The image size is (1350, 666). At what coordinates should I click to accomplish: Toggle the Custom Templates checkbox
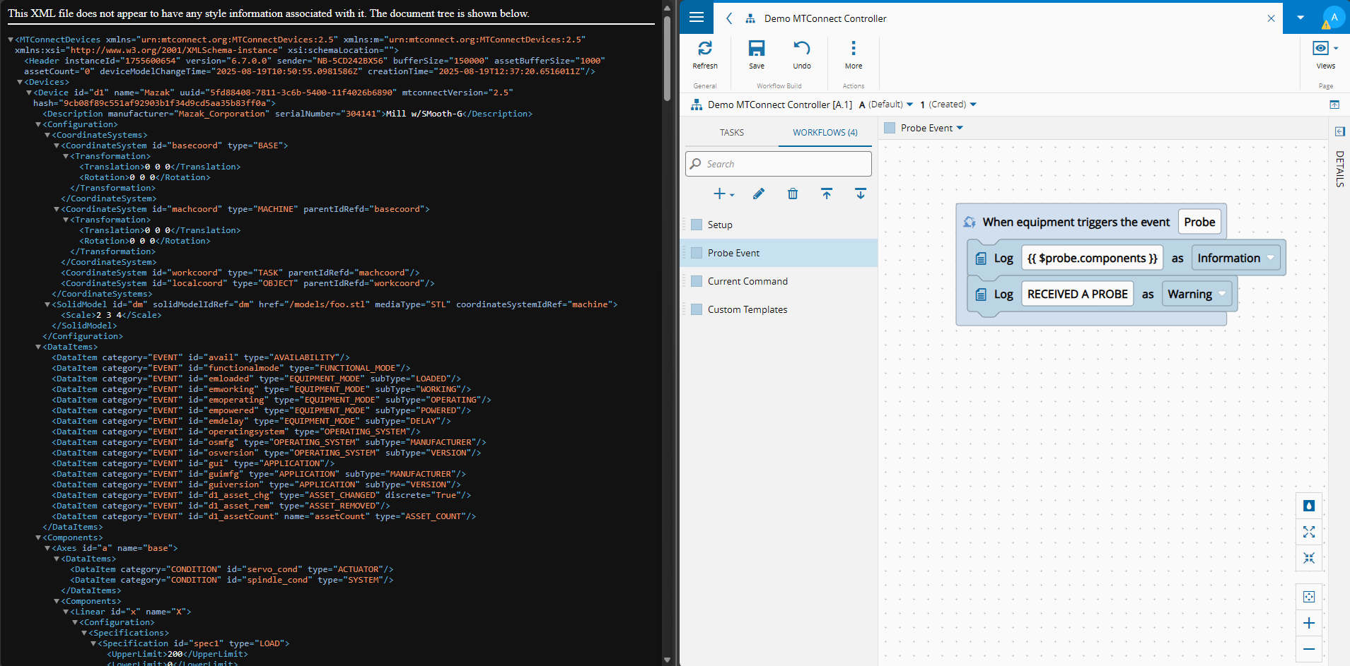click(696, 309)
